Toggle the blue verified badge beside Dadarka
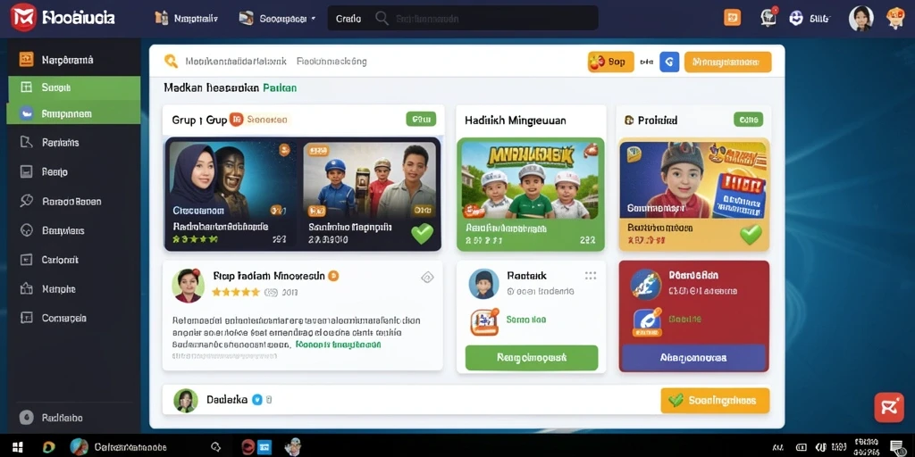This screenshot has height=457, width=915. 256,400
